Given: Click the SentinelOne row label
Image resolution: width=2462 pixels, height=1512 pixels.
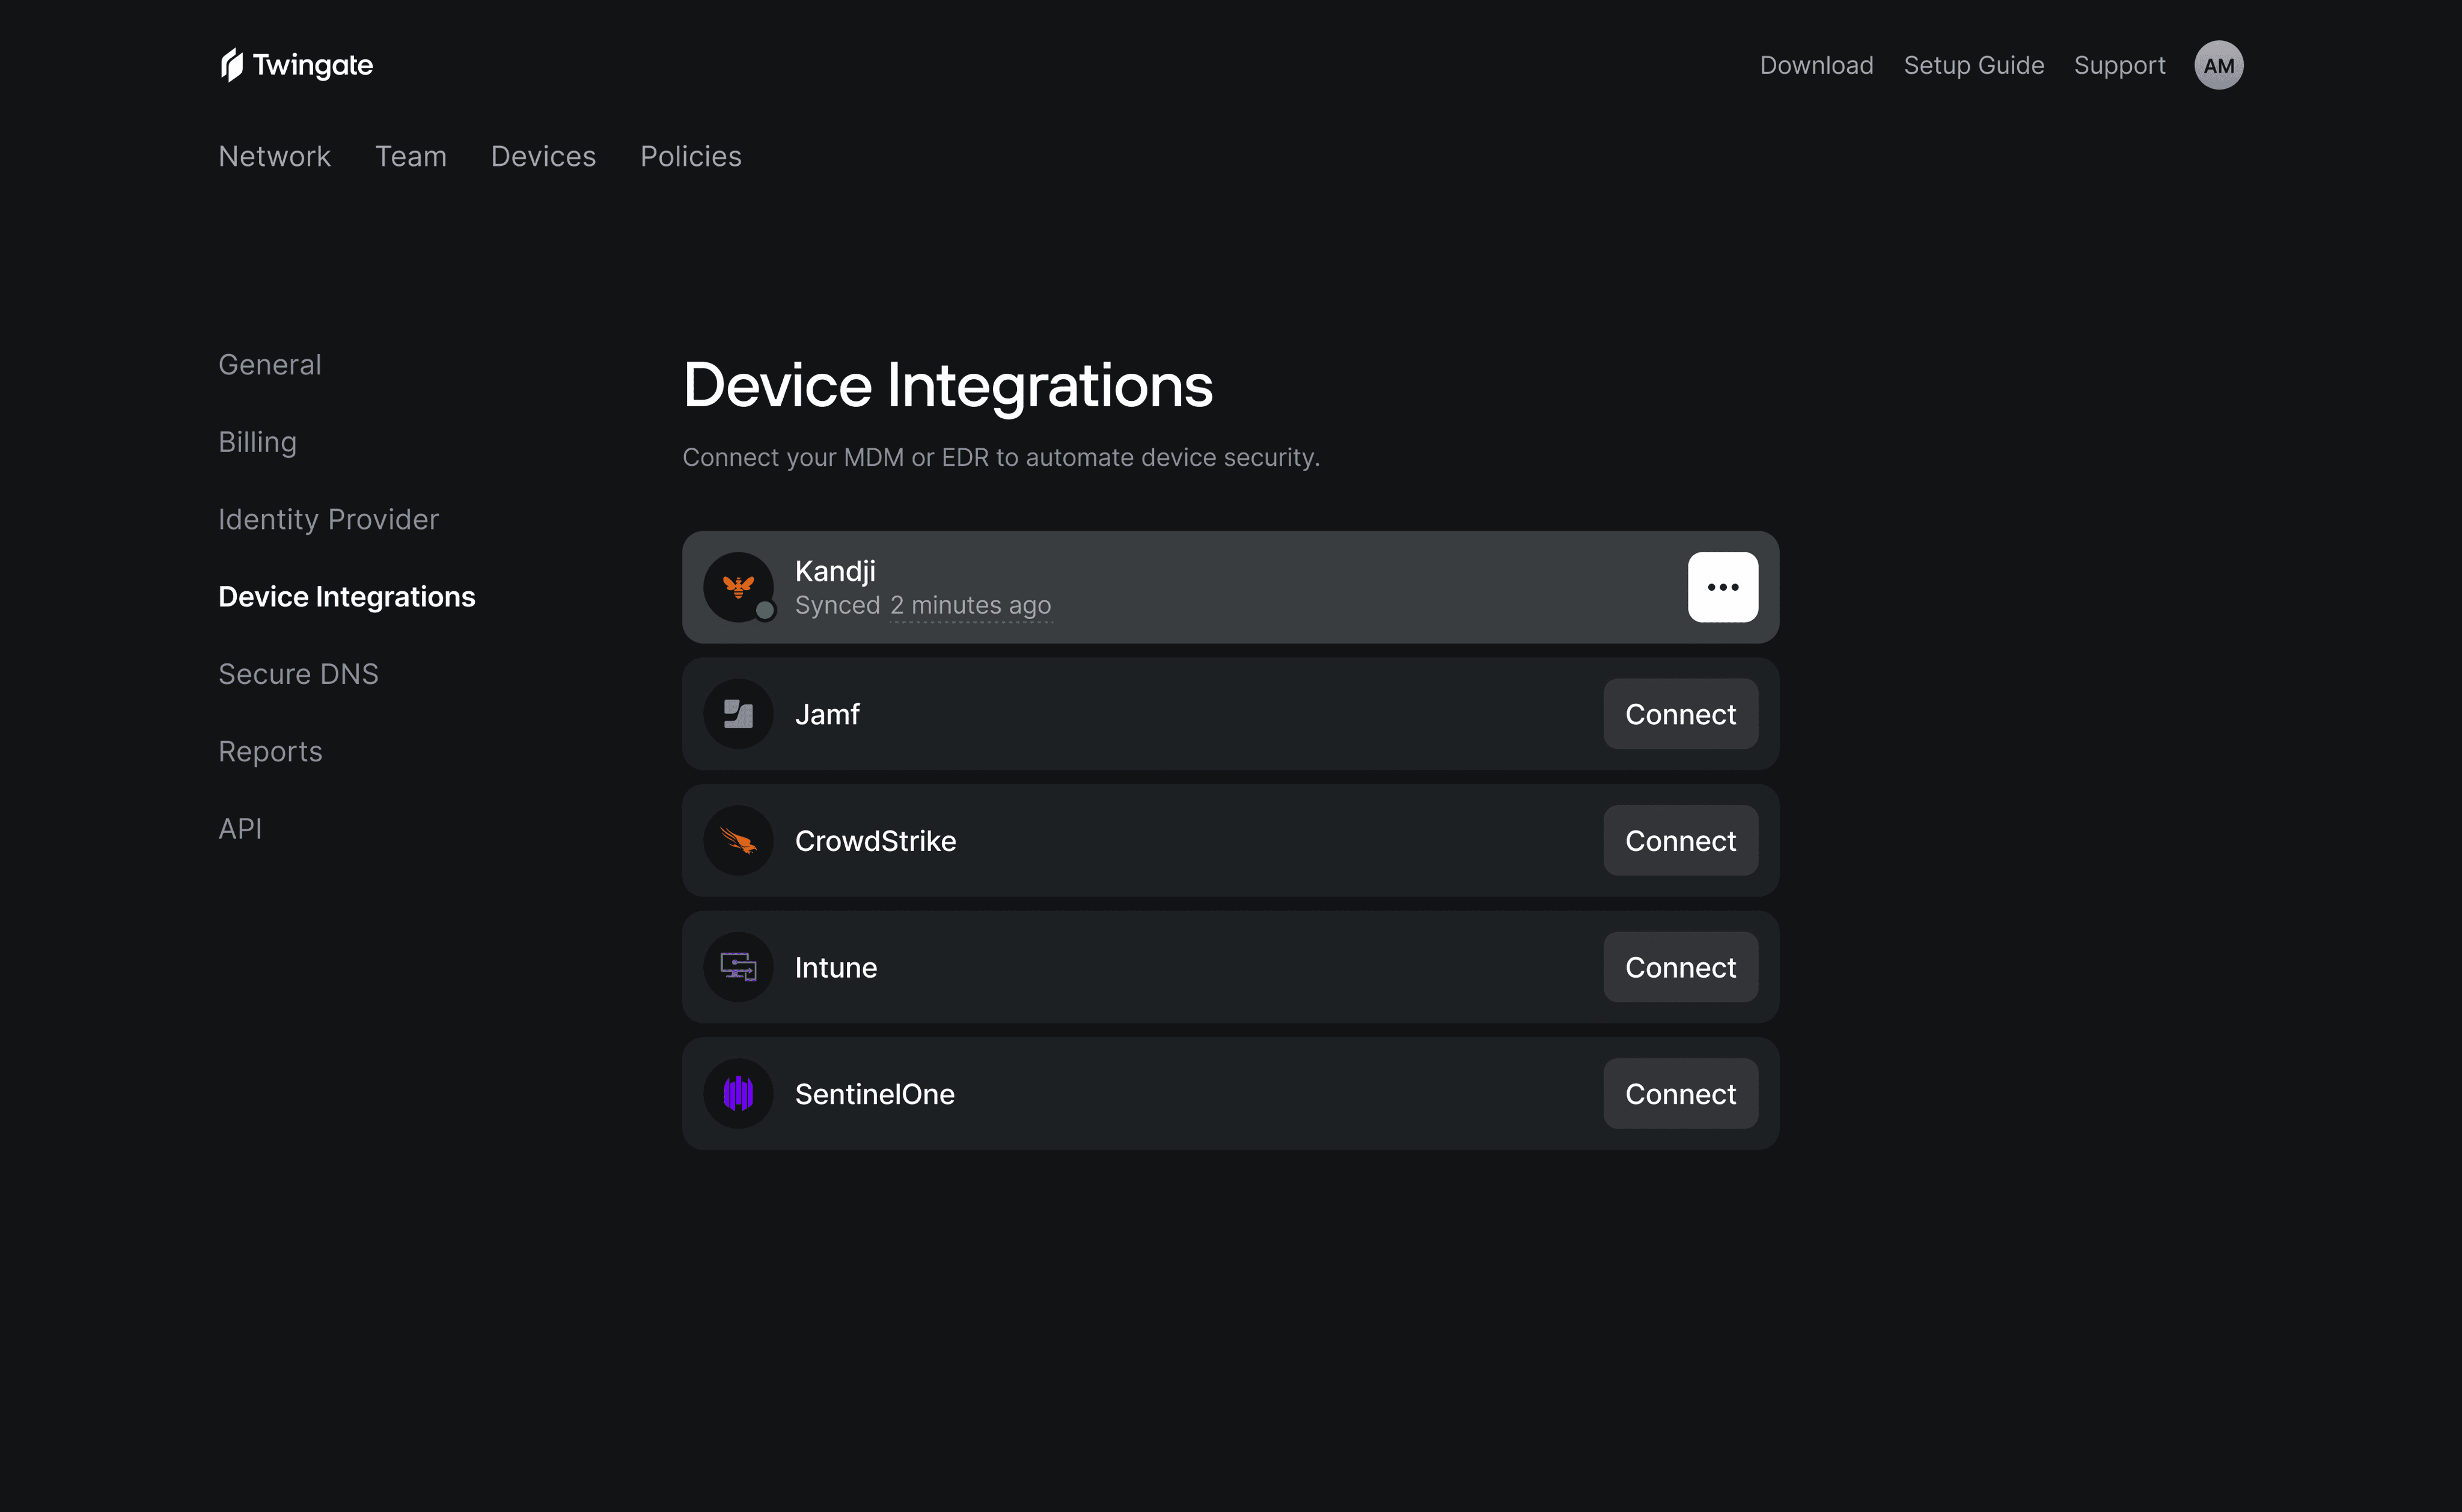Looking at the screenshot, I should tap(874, 1094).
